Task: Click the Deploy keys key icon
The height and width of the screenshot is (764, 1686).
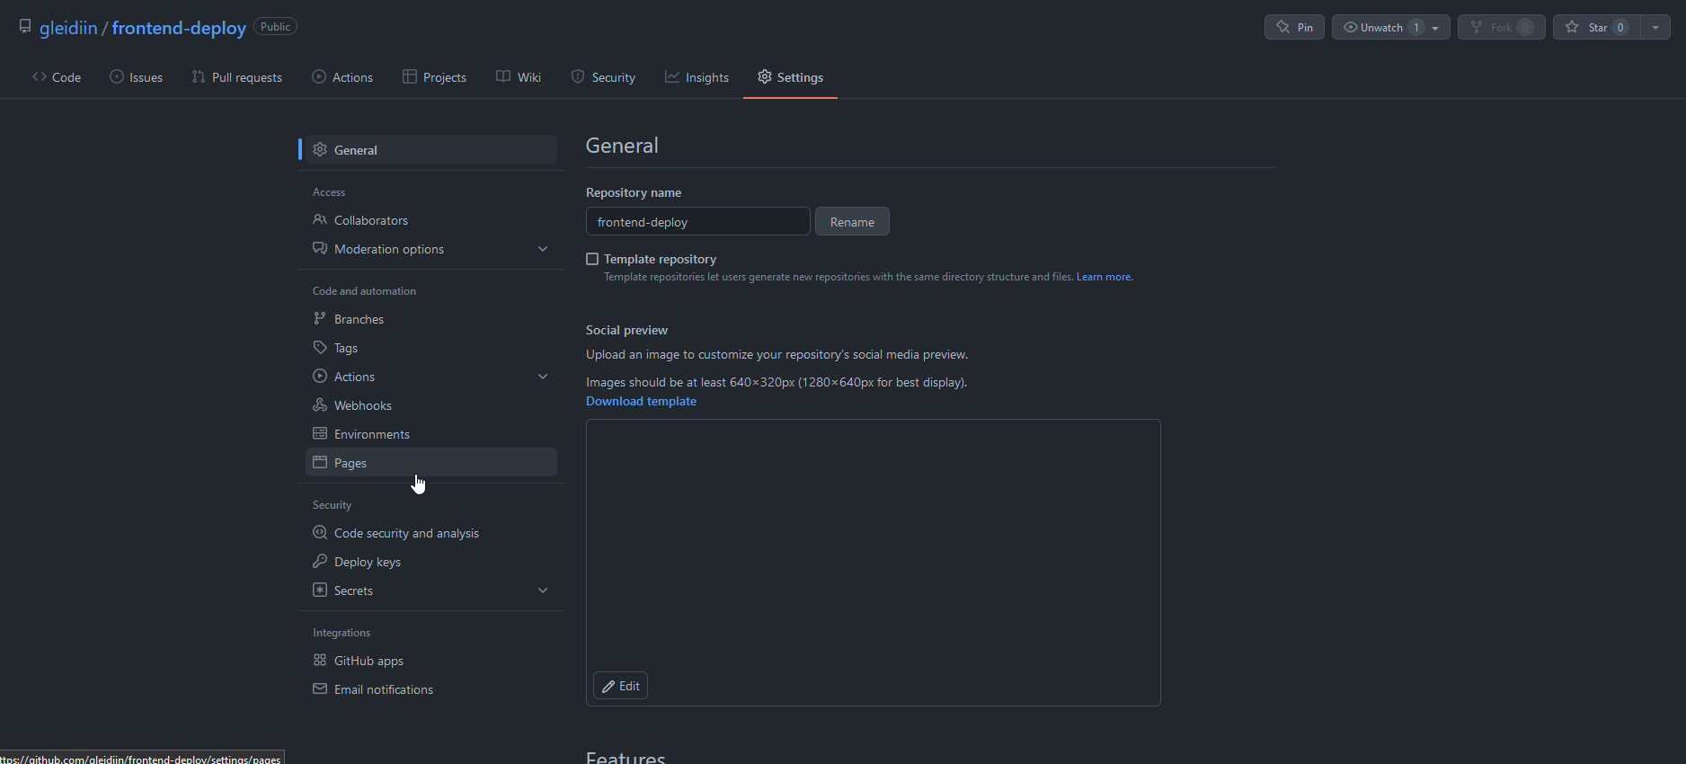Action: point(320,561)
